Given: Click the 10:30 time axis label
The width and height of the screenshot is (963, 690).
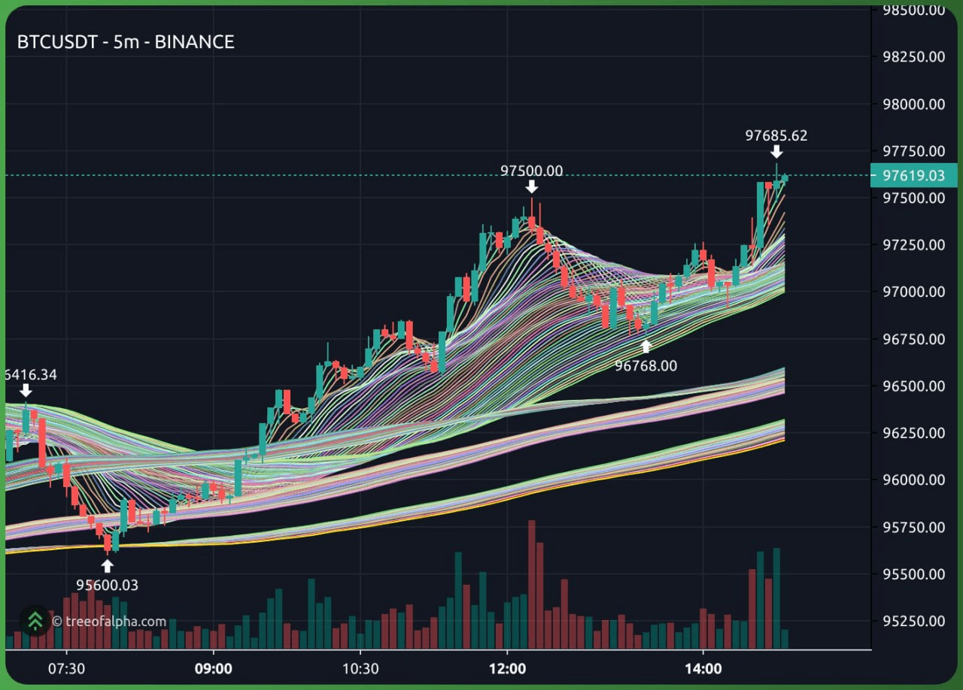Looking at the screenshot, I should 360,668.
